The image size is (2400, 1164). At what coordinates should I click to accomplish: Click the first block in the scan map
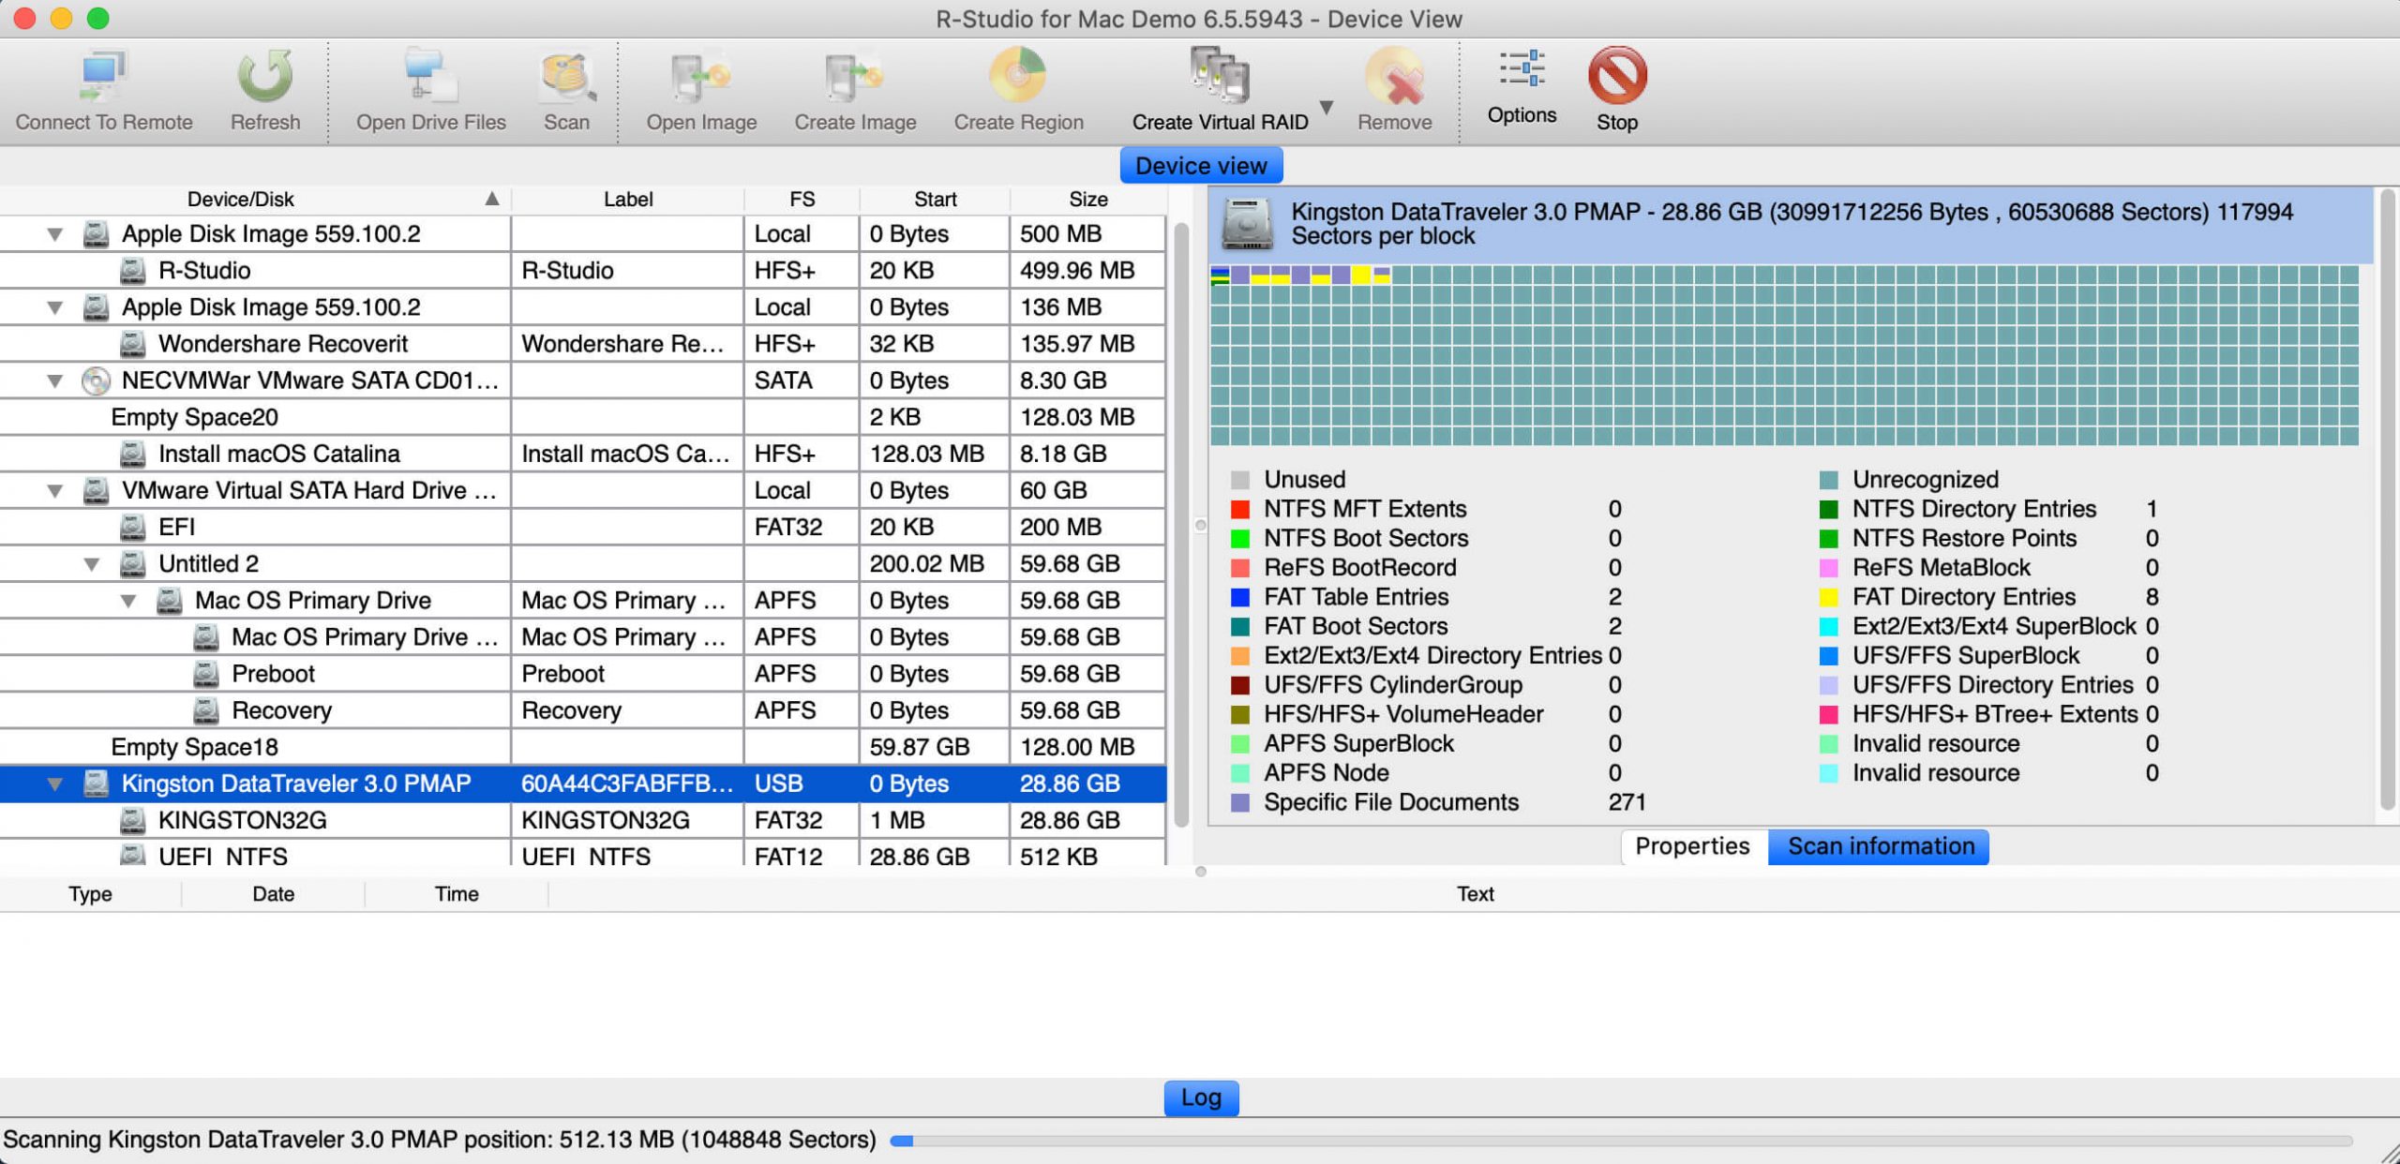click(x=1220, y=275)
